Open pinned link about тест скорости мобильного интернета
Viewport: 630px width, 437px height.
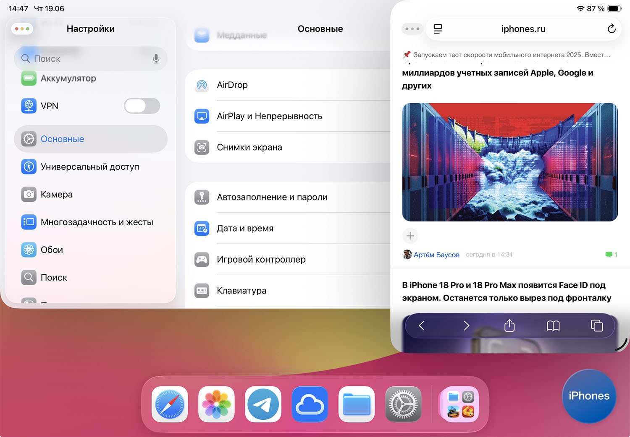click(507, 55)
